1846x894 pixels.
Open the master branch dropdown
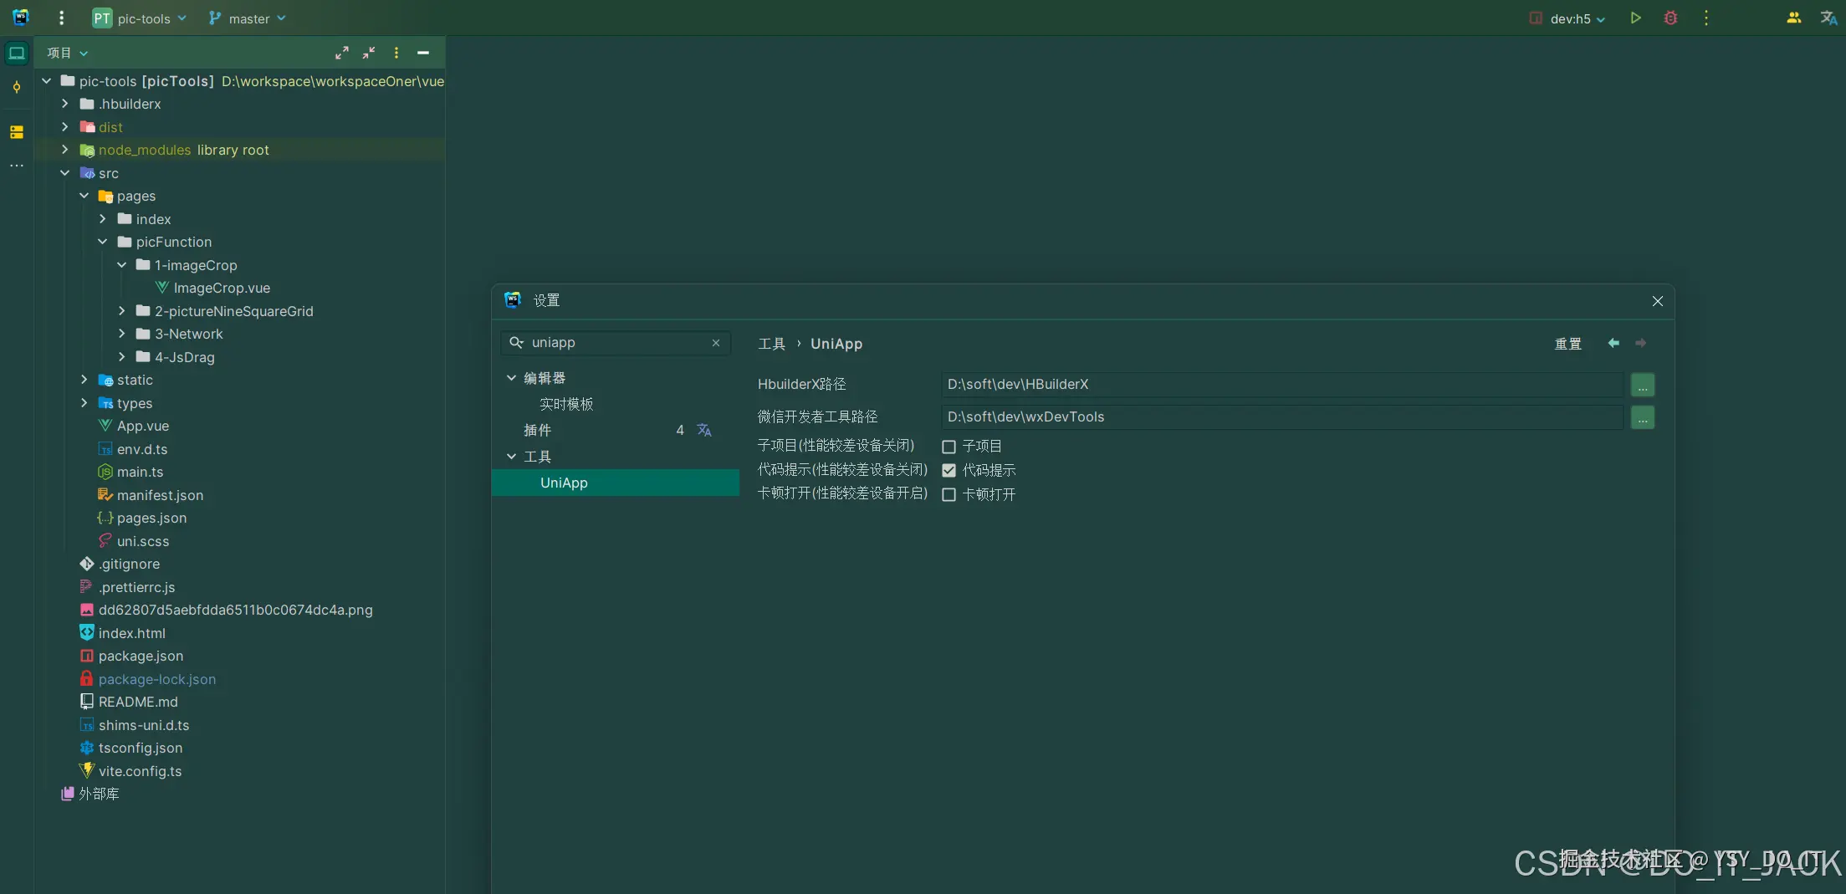(248, 18)
